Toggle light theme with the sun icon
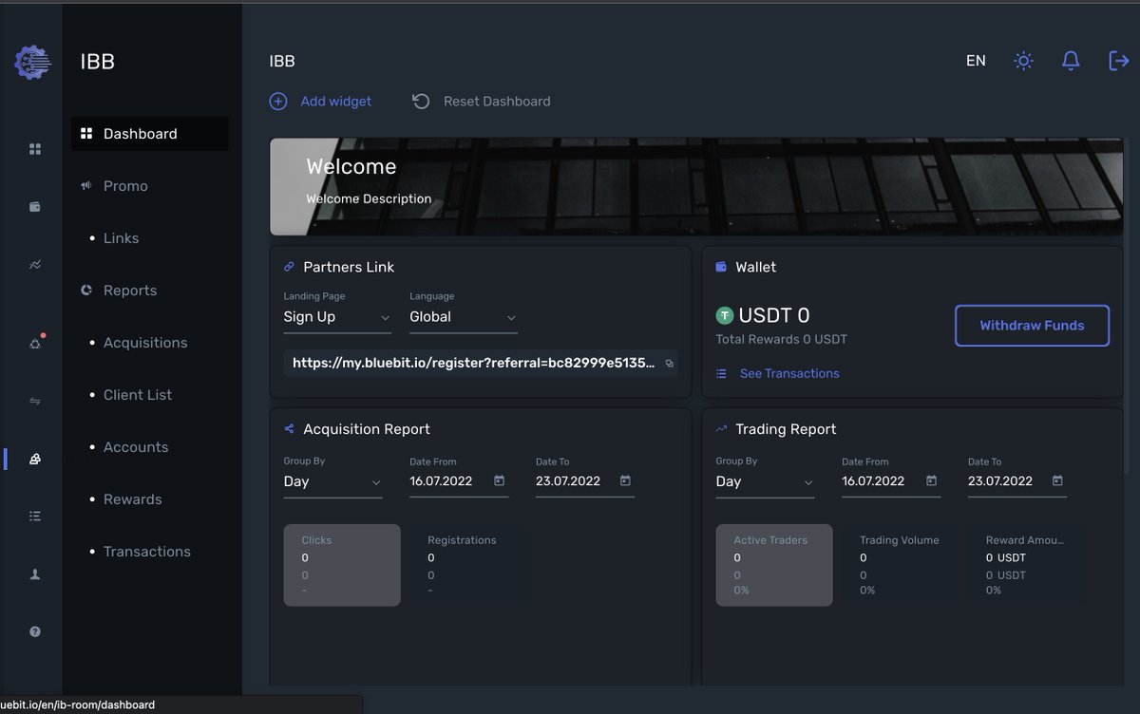This screenshot has width=1140, height=714. point(1023,60)
